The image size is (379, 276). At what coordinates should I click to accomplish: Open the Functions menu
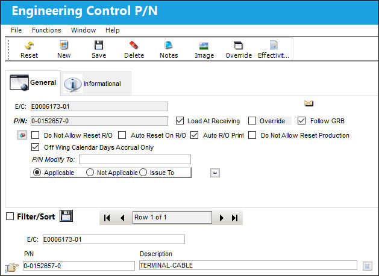click(46, 30)
